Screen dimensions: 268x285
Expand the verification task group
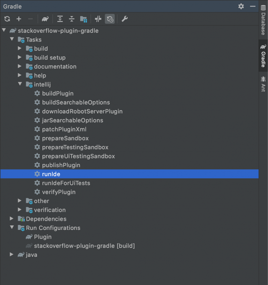click(x=20, y=210)
